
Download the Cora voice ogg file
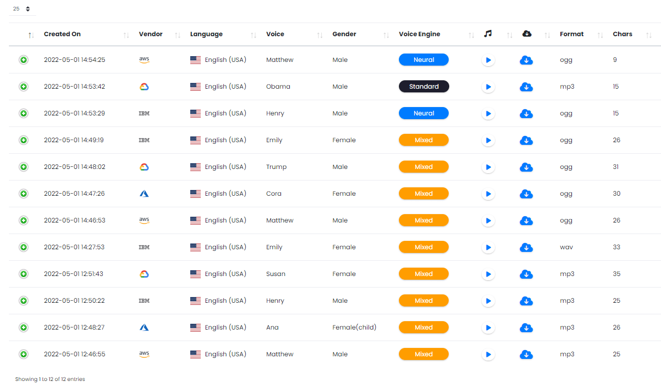[x=526, y=194]
